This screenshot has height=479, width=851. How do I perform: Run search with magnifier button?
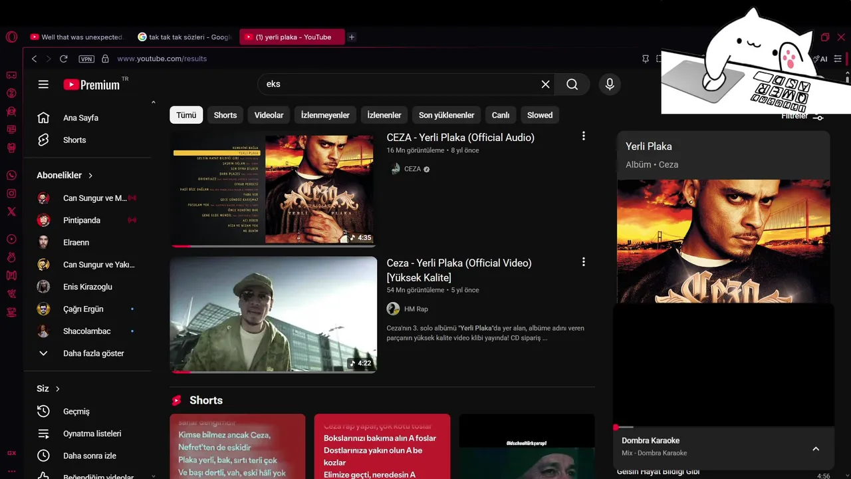click(x=572, y=84)
